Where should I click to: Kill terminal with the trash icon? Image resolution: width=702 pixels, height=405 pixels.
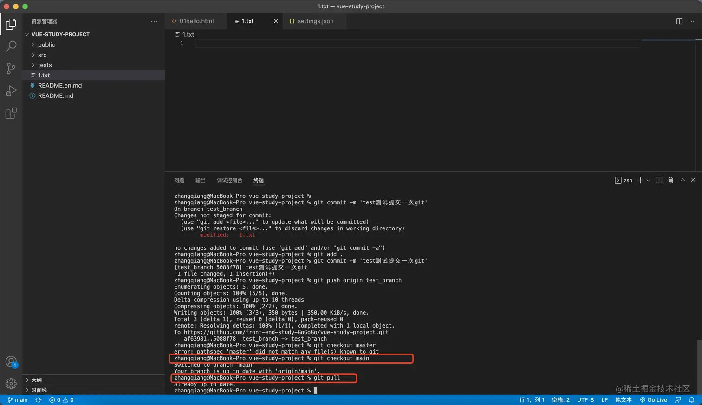point(670,180)
